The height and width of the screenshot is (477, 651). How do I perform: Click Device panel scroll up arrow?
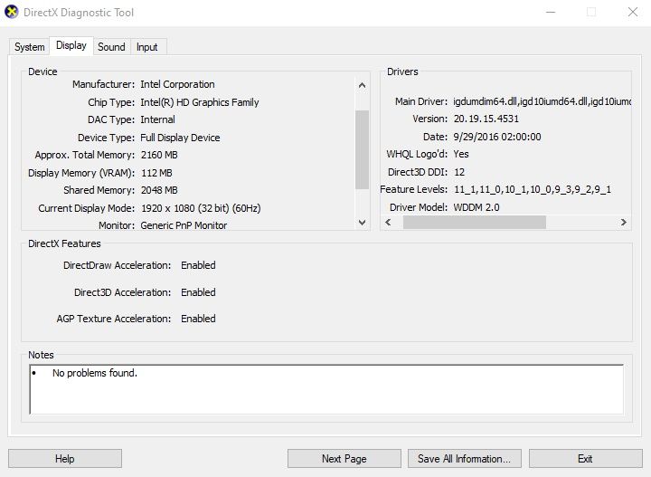tap(362, 85)
